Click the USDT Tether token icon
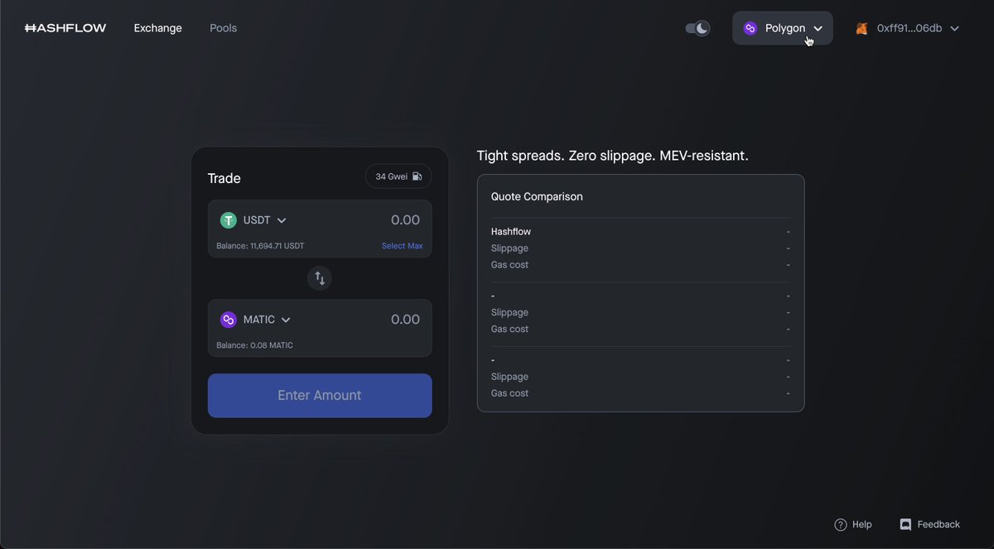 point(229,220)
